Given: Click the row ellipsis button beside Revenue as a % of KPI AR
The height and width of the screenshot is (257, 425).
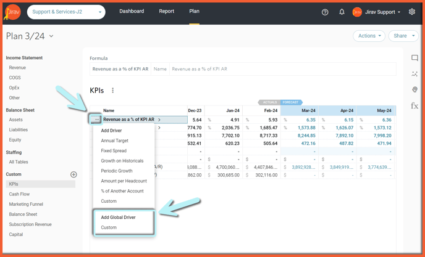Looking at the screenshot, I should (x=96, y=120).
